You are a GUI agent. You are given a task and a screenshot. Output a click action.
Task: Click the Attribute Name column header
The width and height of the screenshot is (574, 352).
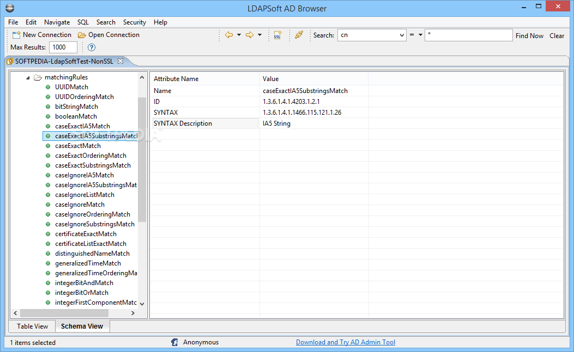tap(204, 78)
